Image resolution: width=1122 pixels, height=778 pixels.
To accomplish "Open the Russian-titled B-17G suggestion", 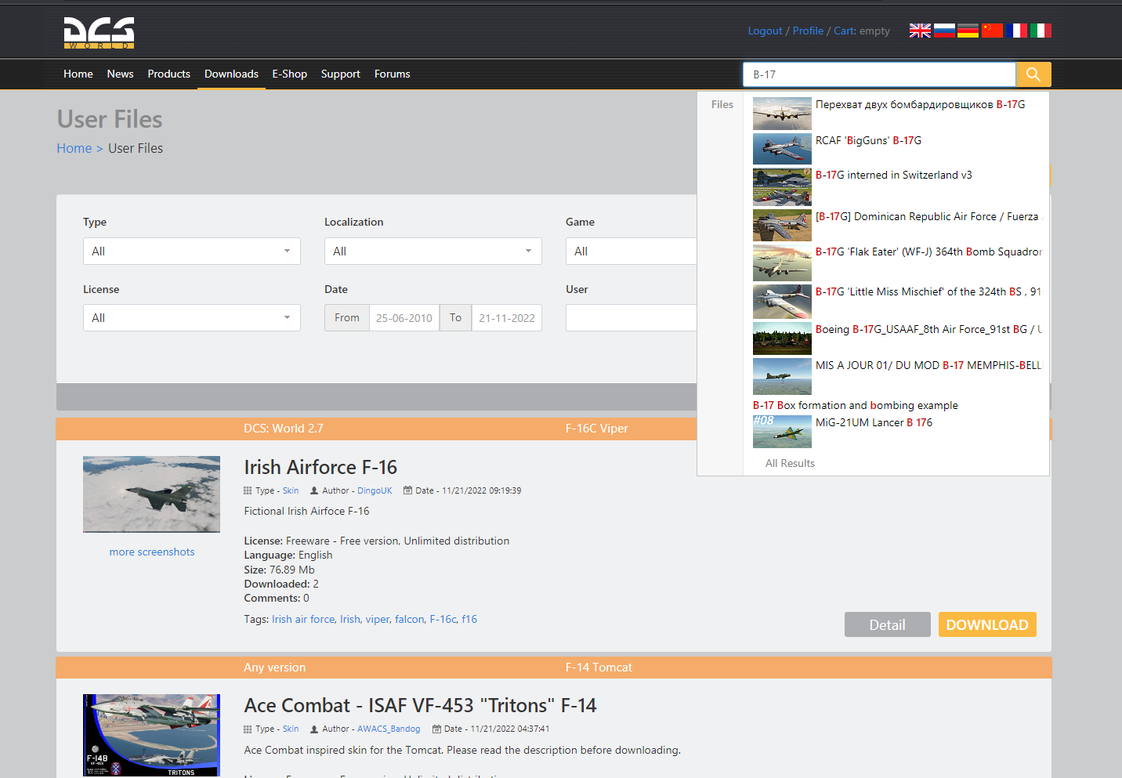I will pyautogui.click(x=920, y=105).
